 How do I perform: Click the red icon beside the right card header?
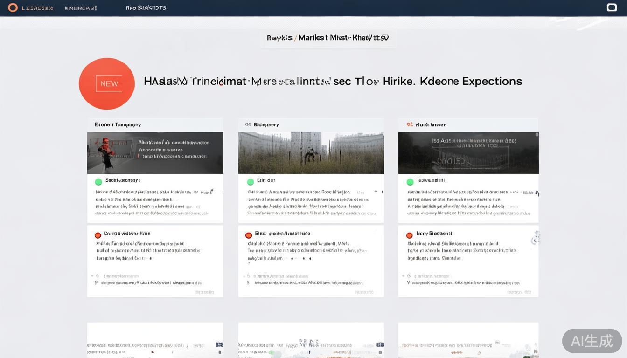(409, 125)
